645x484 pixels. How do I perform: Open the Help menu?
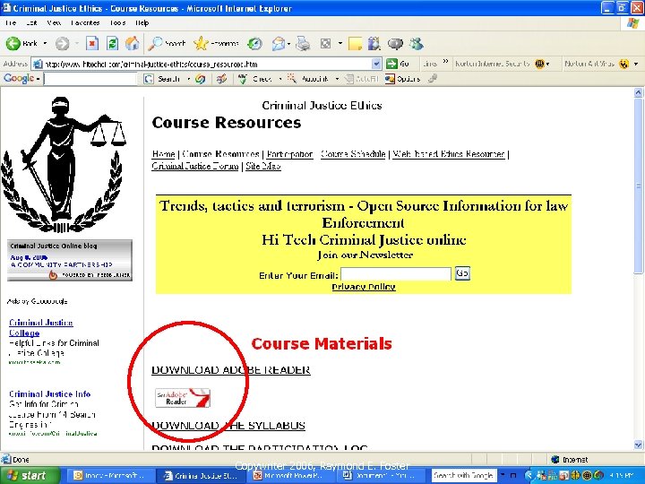tap(142, 23)
